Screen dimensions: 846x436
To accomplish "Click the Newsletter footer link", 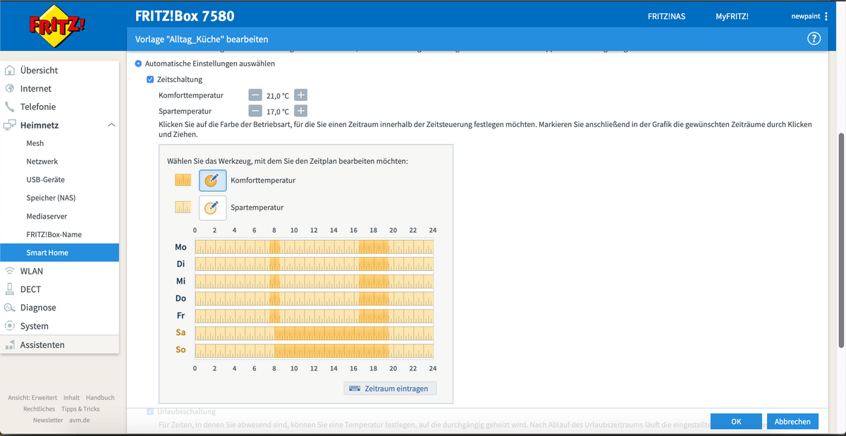I will tap(48, 420).
